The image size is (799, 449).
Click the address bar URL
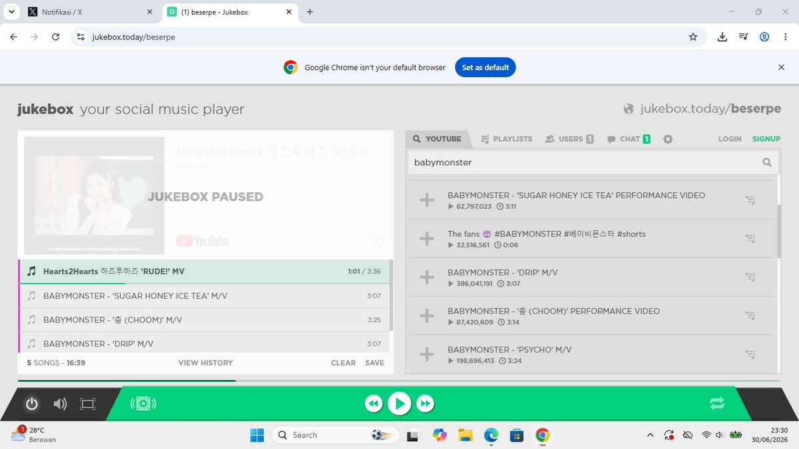[134, 37]
